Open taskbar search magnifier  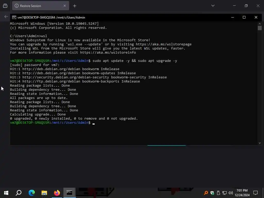(19, 193)
